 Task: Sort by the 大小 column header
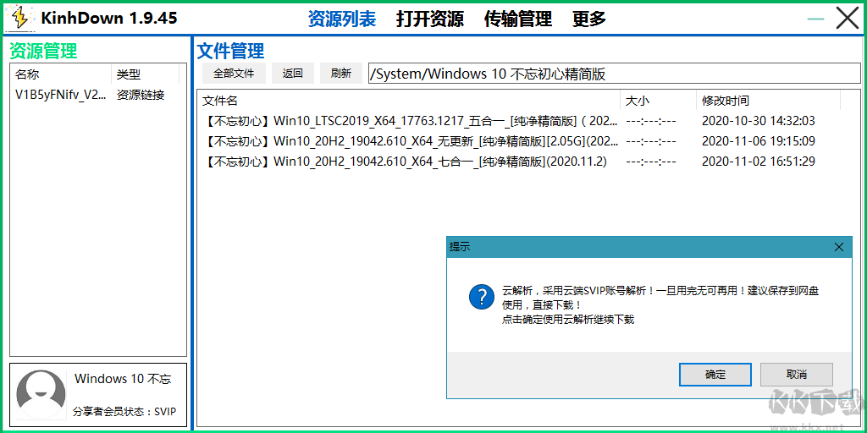(x=658, y=101)
